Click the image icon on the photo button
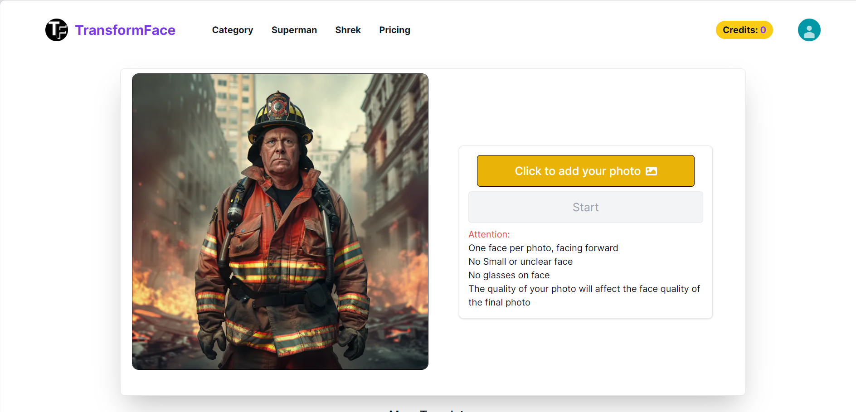 point(651,171)
